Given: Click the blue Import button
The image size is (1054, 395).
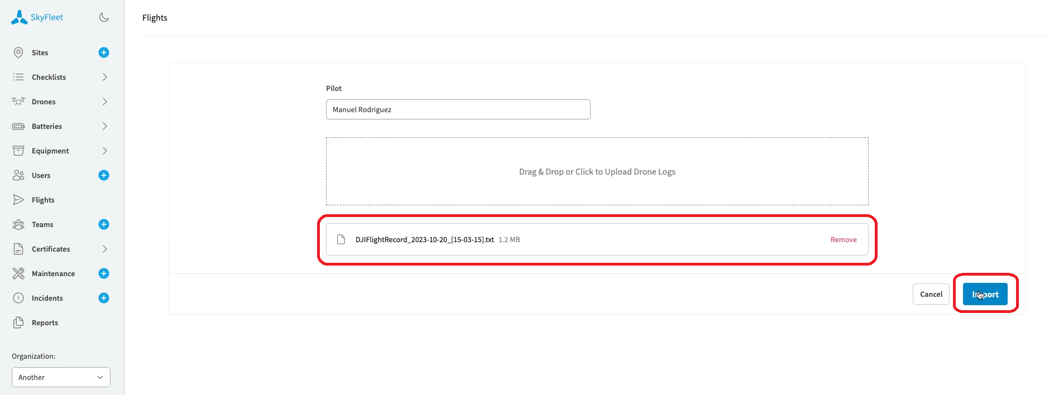Looking at the screenshot, I should 985,294.
